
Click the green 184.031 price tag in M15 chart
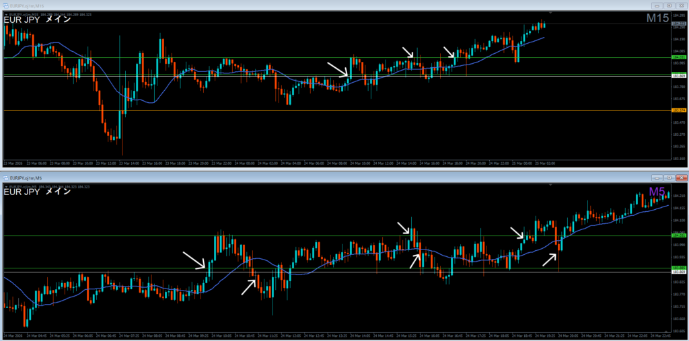pyautogui.click(x=679, y=58)
